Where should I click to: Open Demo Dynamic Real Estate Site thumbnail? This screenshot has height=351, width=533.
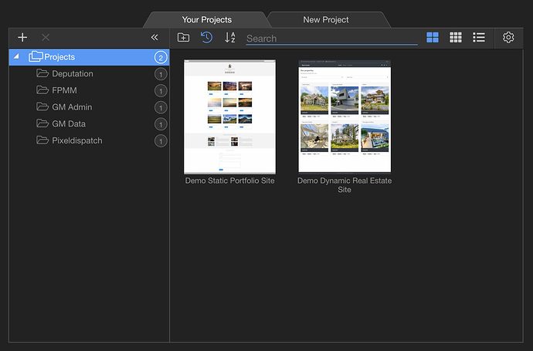pyautogui.click(x=345, y=116)
